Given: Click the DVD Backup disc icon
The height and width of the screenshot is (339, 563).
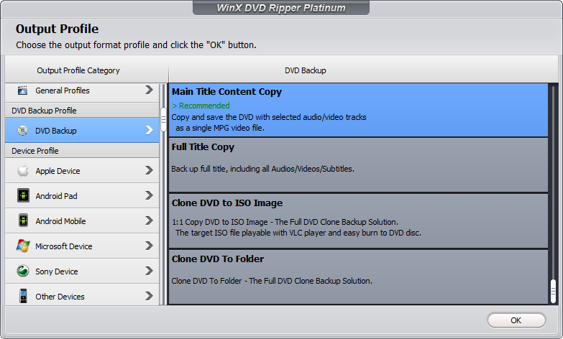Looking at the screenshot, I should [22, 131].
